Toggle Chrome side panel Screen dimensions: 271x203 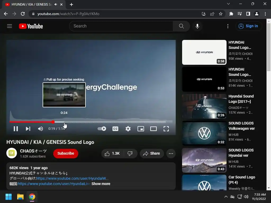click(248, 14)
